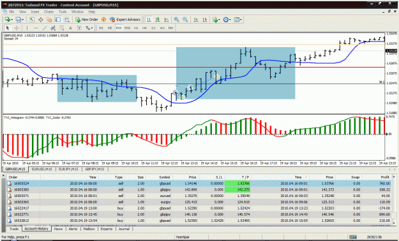Image resolution: width=399 pixels, height=241 pixels.
Task: Select order 16505385 row
Action: [199, 189]
